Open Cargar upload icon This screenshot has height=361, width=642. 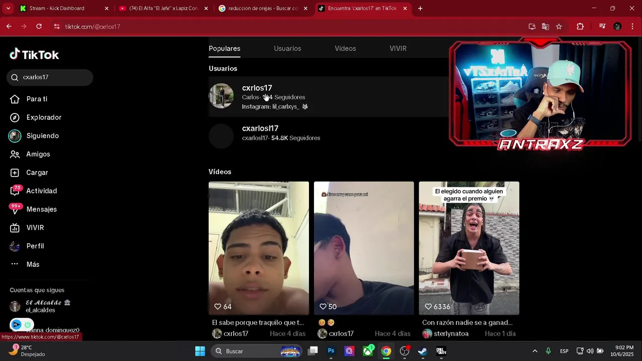click(x=15, y=172)
